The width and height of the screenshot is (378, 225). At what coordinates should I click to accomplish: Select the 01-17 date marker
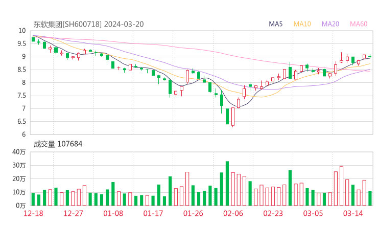tap(153, 213)
